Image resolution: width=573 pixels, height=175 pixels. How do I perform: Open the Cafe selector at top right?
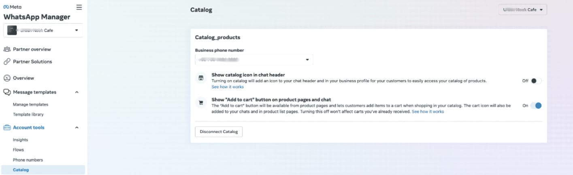click(x=522, y=10)
